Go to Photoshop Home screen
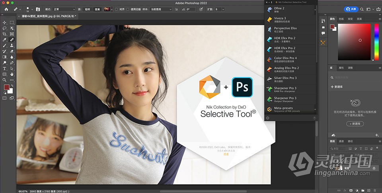Screen dimensions: 382x193 point(6,9)
